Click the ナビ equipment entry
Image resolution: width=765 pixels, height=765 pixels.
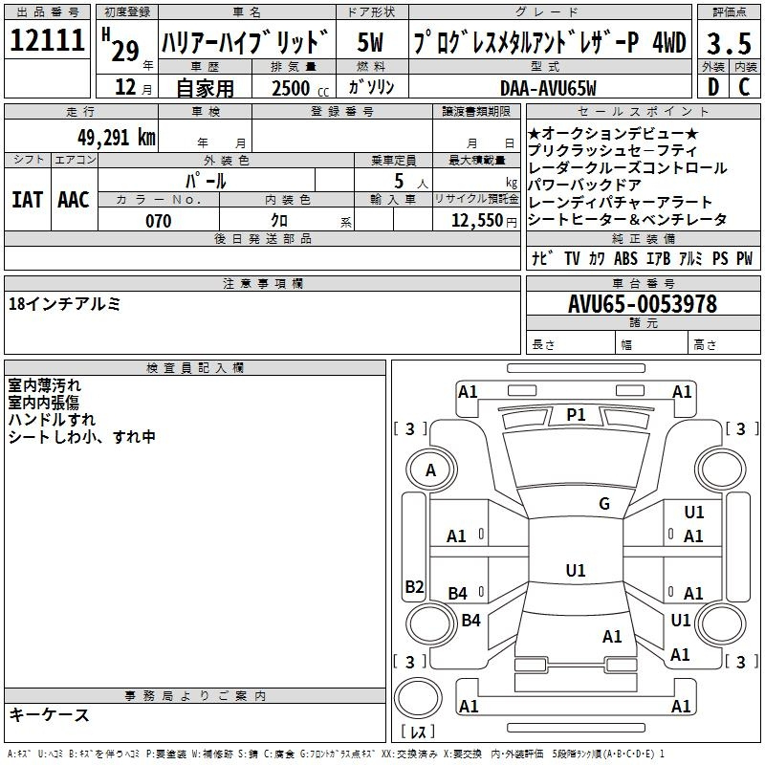[543, 258]
